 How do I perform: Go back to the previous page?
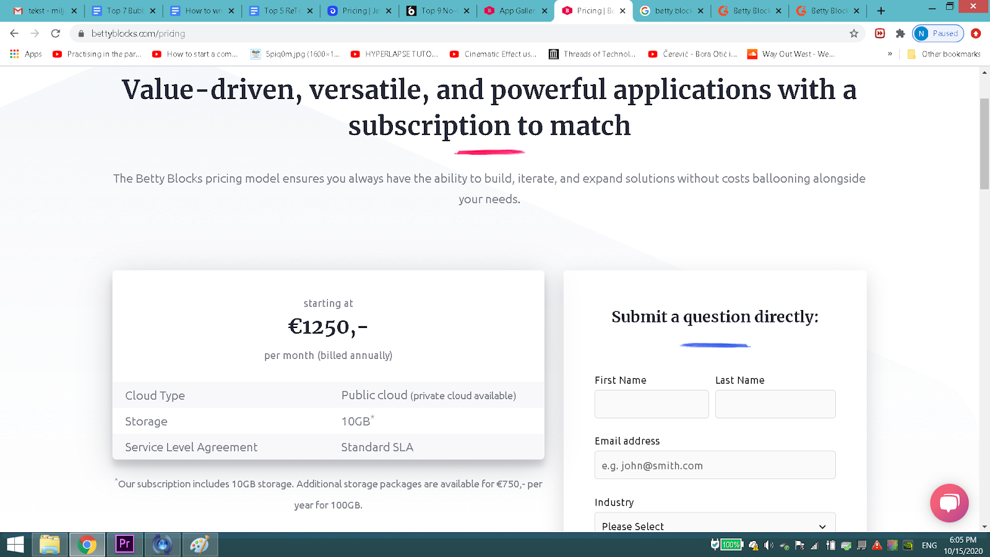(x=14, y=33)
